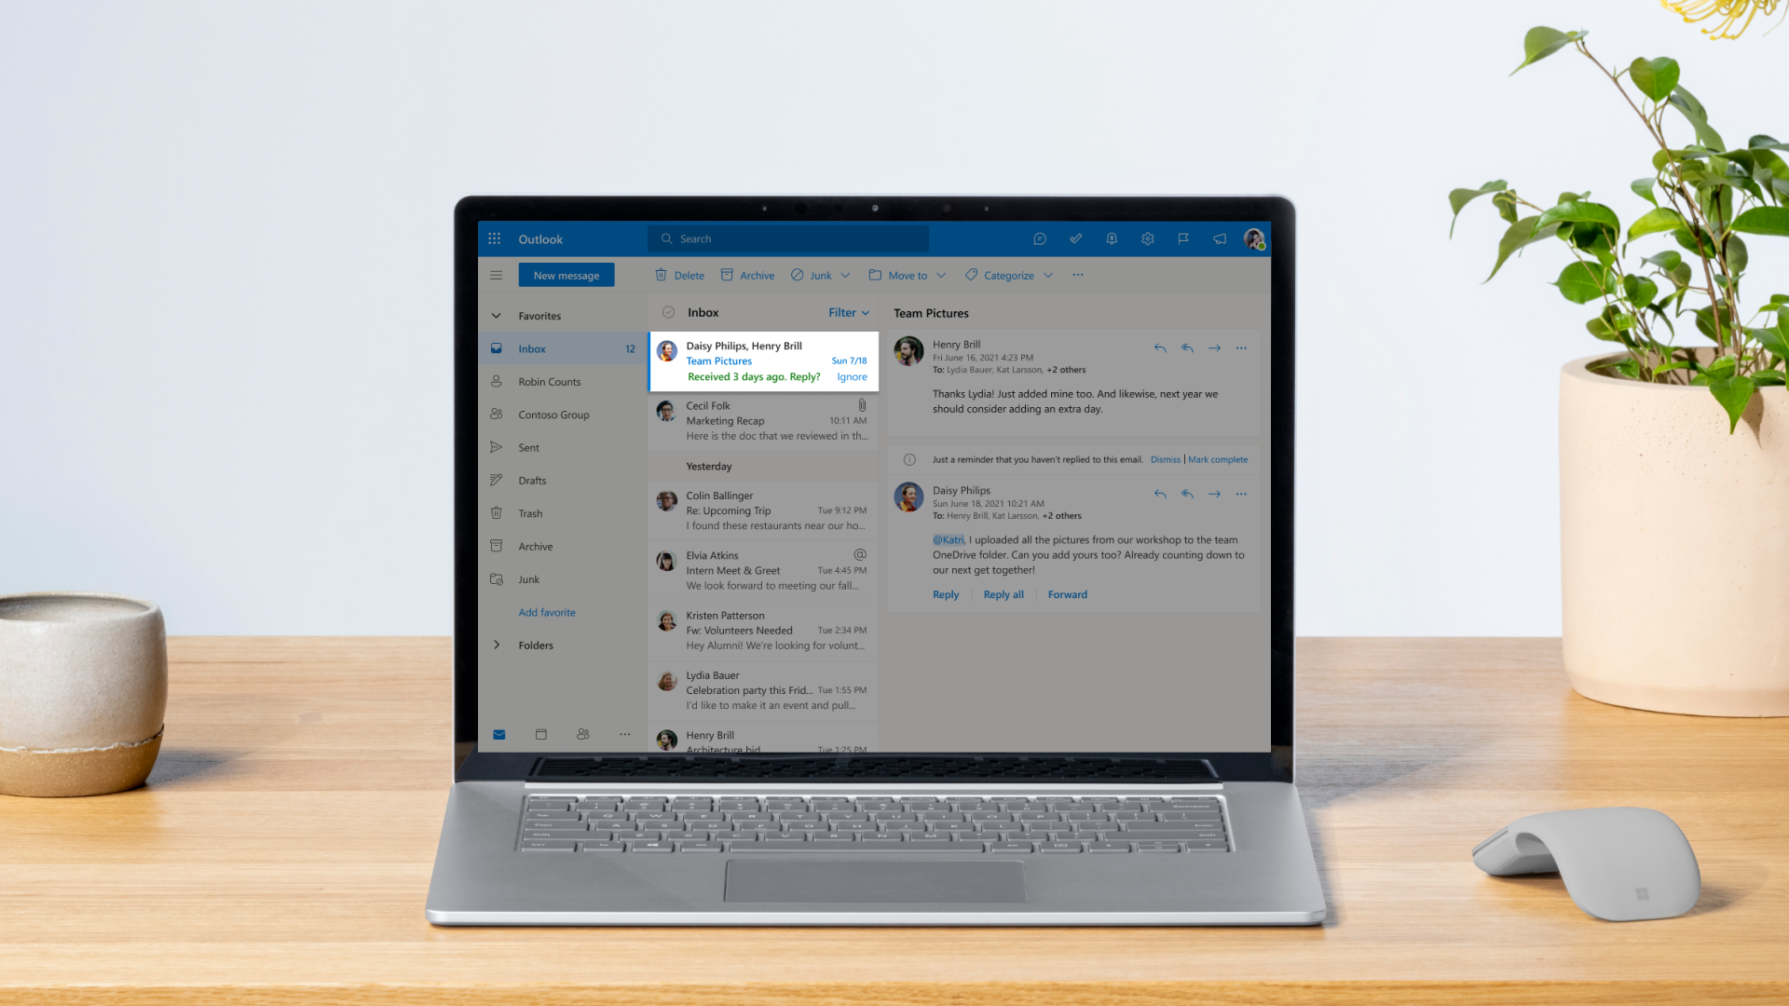Click the Reply All icon on Daisy Philips email
The width and height of the screenshot is (1789, 1006).
coord(1187,493)
